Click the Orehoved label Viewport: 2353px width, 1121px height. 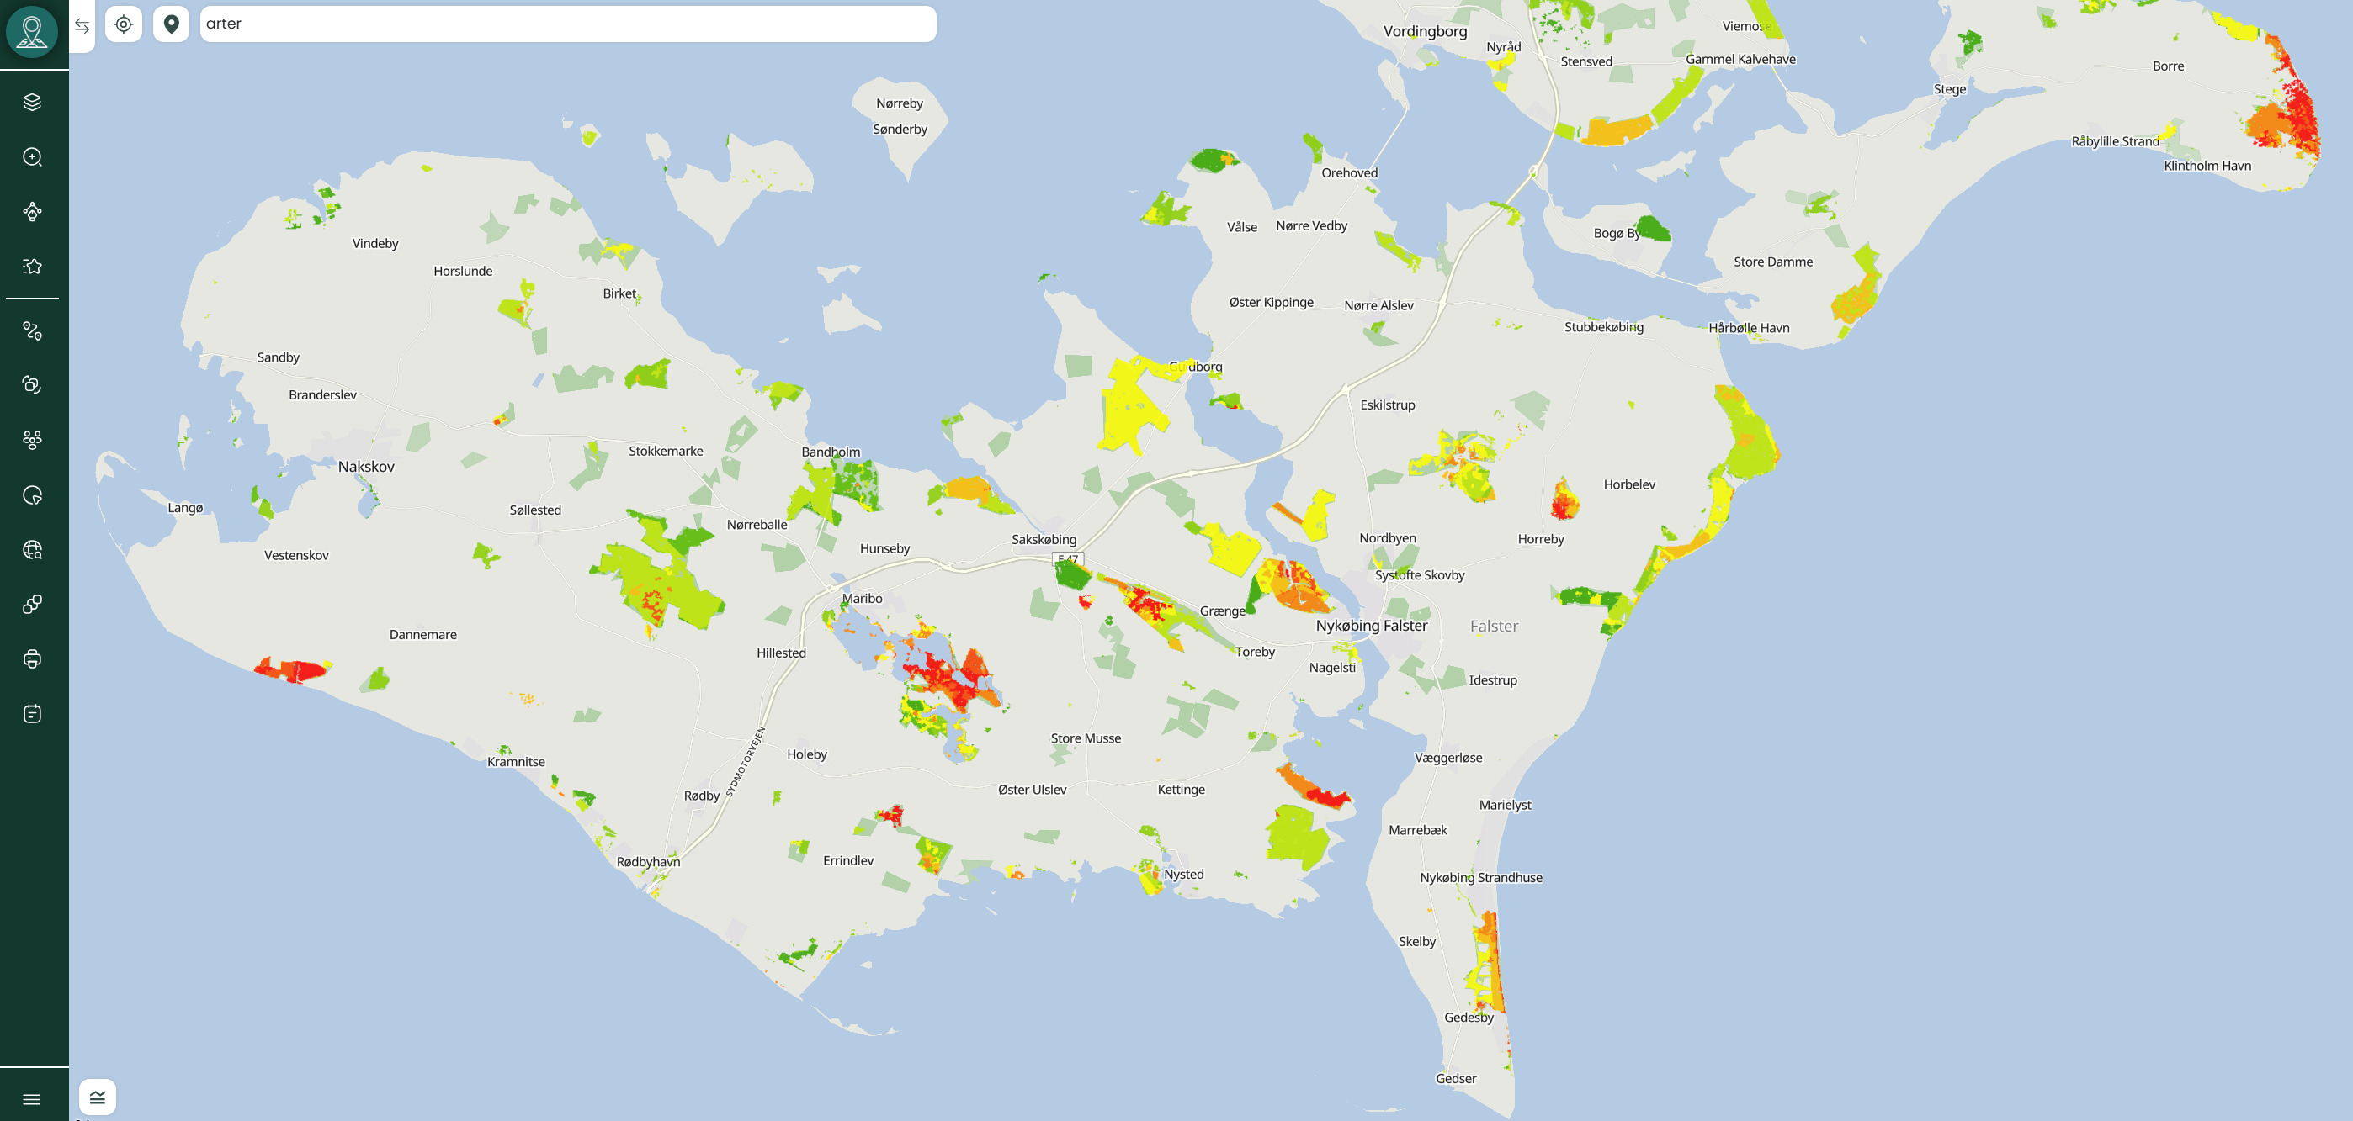[1349, 172]
